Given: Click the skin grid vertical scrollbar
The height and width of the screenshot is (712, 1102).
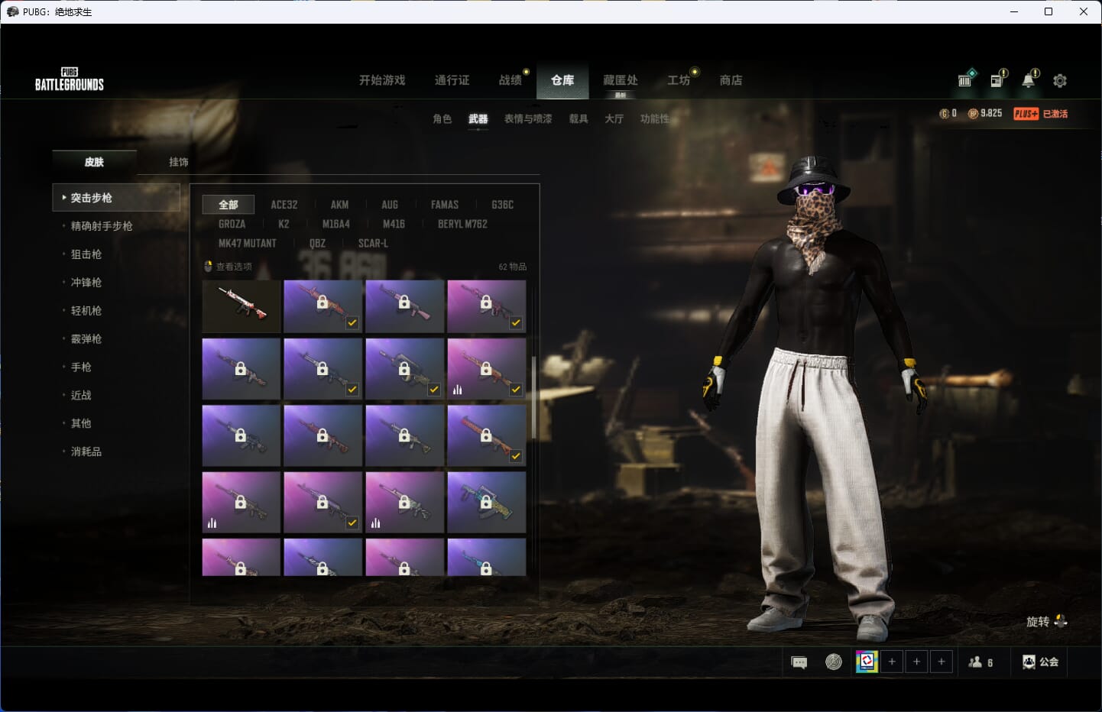Looking at the screenshot, I should [x=533, y=397].
